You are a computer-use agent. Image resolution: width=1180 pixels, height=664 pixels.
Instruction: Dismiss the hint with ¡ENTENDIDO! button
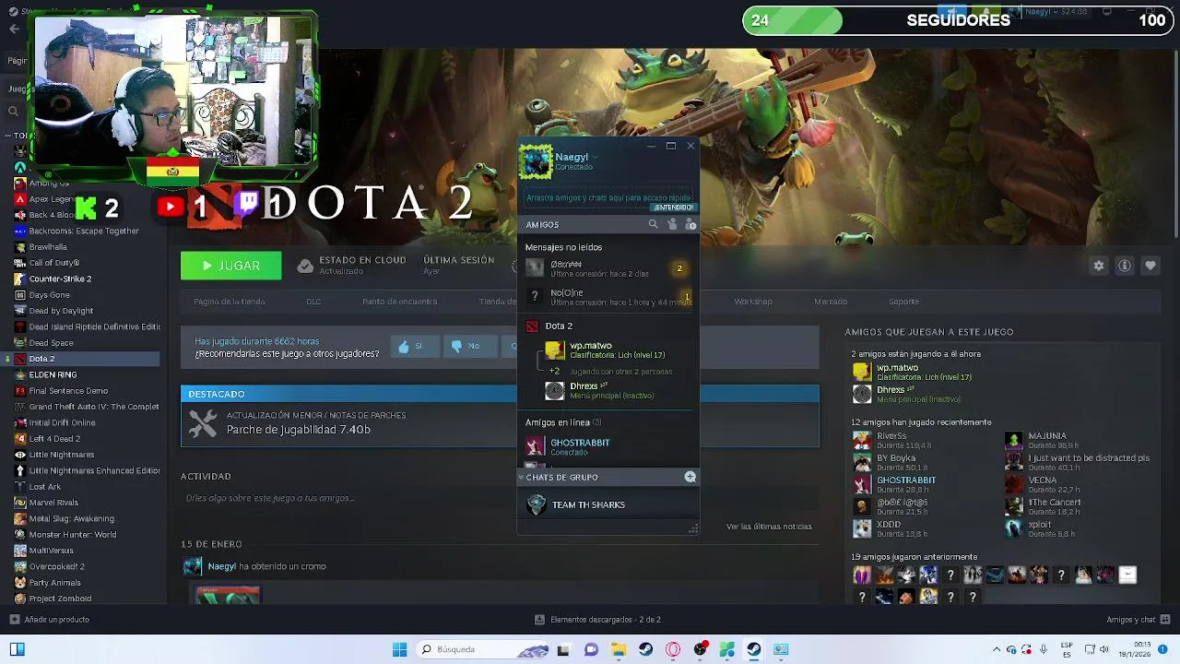[x=674, y=207]
